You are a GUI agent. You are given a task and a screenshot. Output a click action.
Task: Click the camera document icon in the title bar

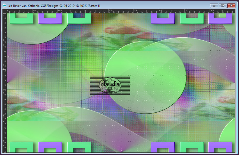tap(4, 6)
